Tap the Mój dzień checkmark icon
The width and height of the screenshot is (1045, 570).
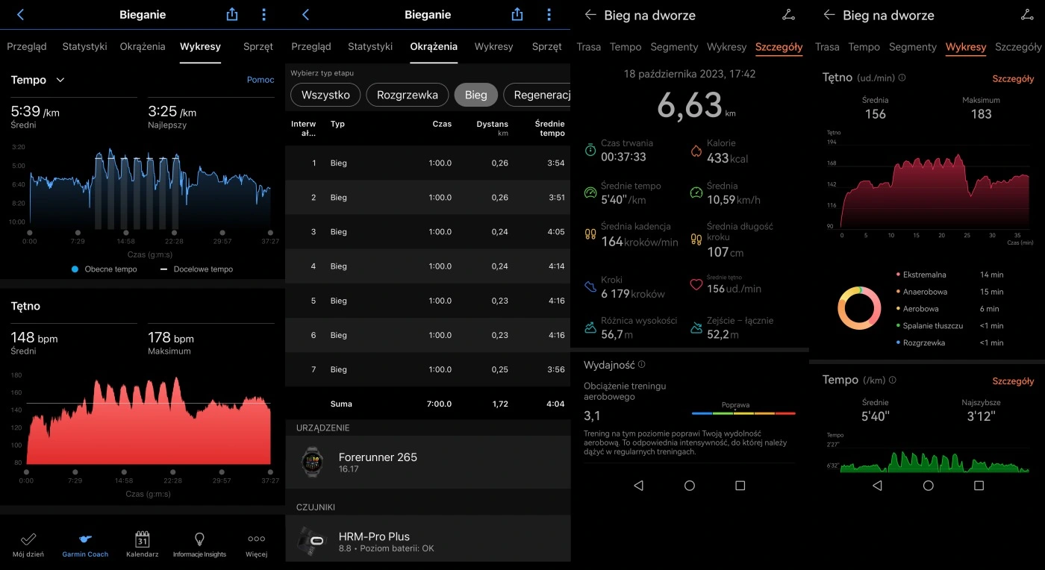(28, 539)
